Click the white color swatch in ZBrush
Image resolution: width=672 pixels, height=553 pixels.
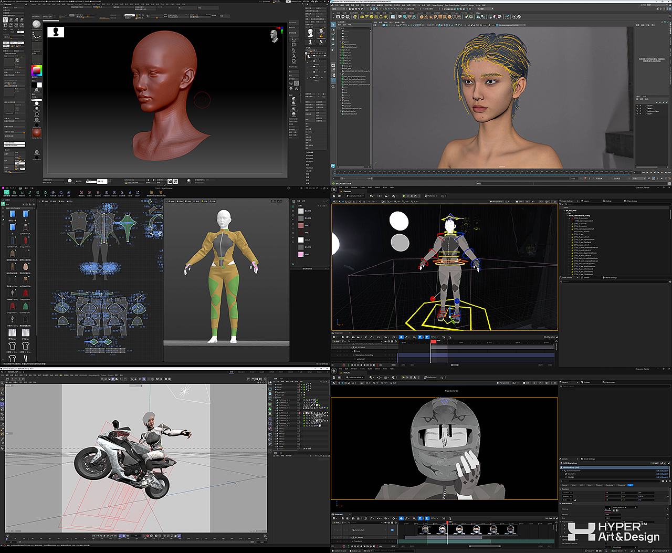(x=39, y=85)
